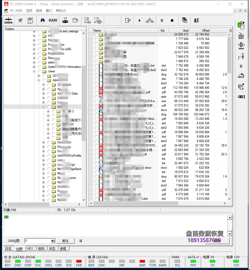Tick checkbox of folder starting at 24 009 472

click(x=96, y=35)
